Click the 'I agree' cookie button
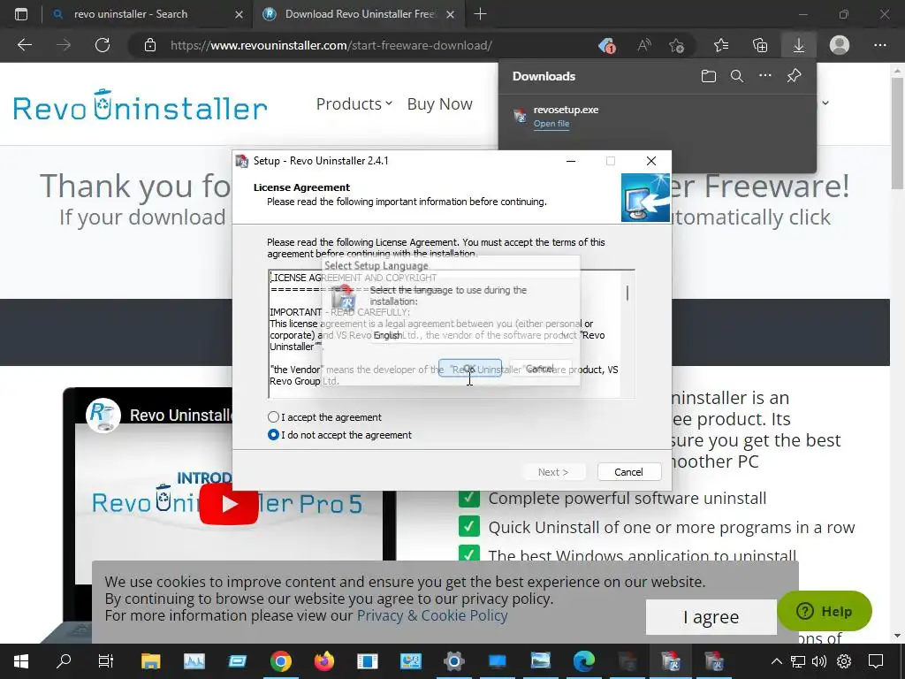Viewport: 905px width, 679px height. click(x=711, y=616)
